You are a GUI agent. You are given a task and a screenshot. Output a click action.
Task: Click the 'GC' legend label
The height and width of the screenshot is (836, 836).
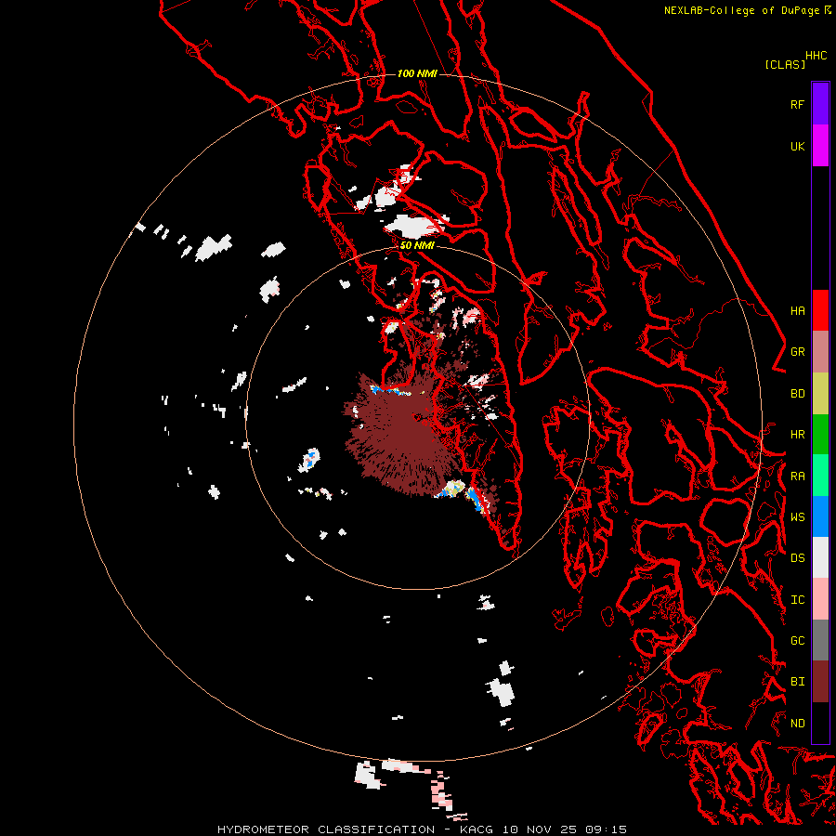(797, 641)
